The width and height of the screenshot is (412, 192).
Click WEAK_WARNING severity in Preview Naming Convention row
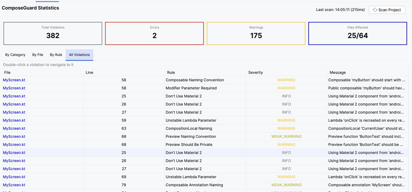[x=286, y=136]
